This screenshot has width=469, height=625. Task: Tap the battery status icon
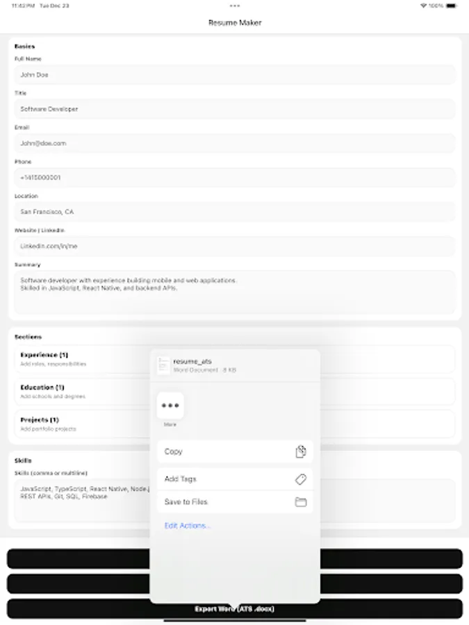click(452, 6)
